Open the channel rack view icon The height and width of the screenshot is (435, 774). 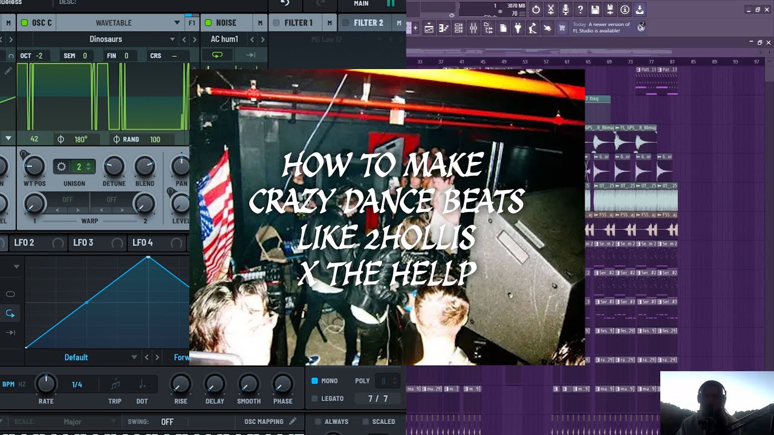pos(458,28)
